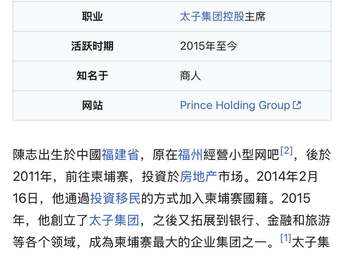Follow the 福建省 link

click(120, 155)
